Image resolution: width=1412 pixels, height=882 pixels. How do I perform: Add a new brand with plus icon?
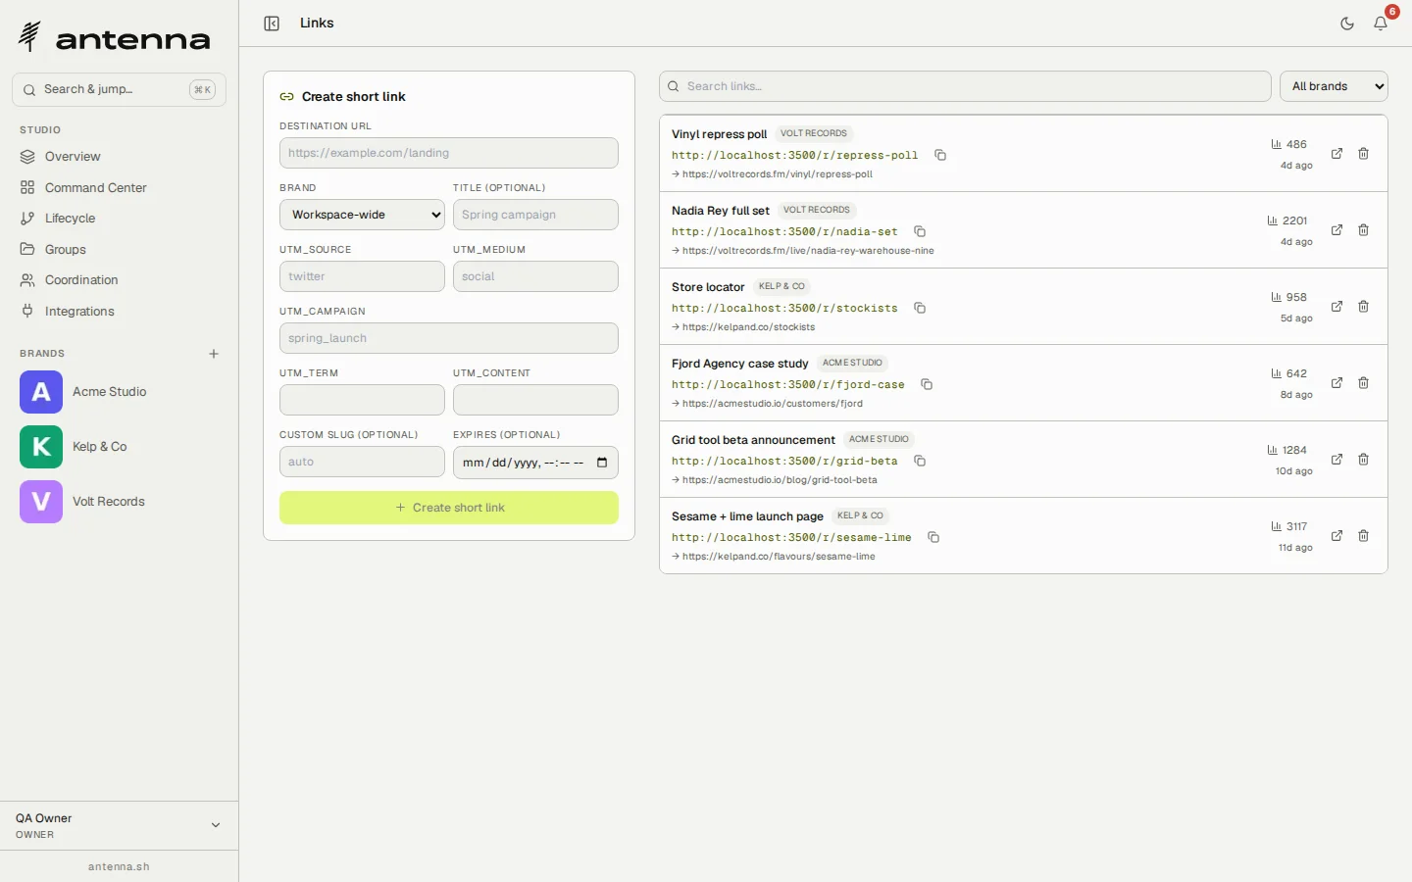[214, 354]
